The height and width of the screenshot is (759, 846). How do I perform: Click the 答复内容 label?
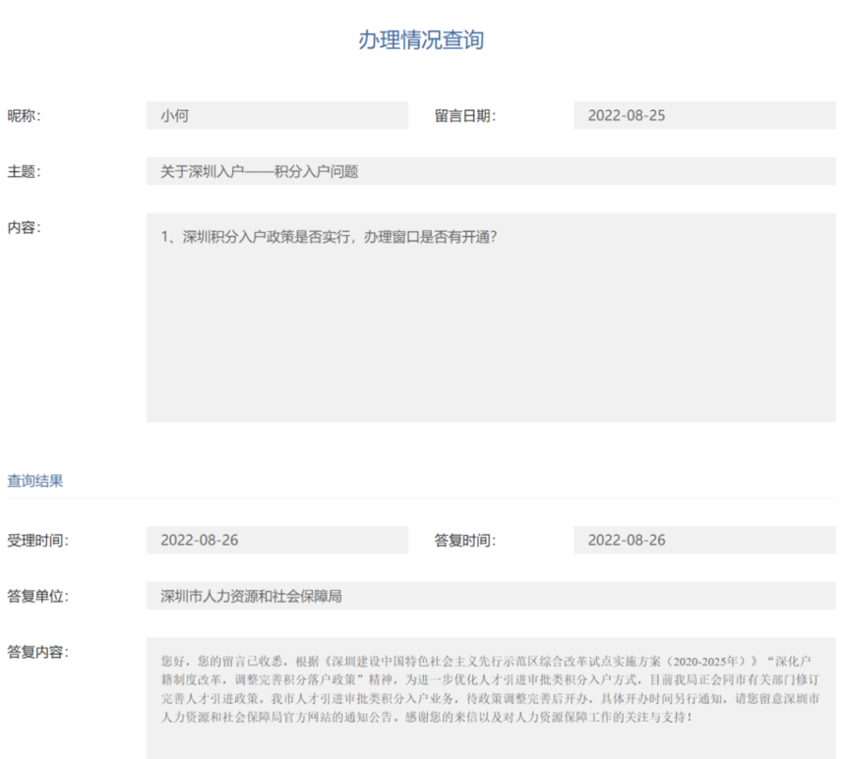[37, 652]
